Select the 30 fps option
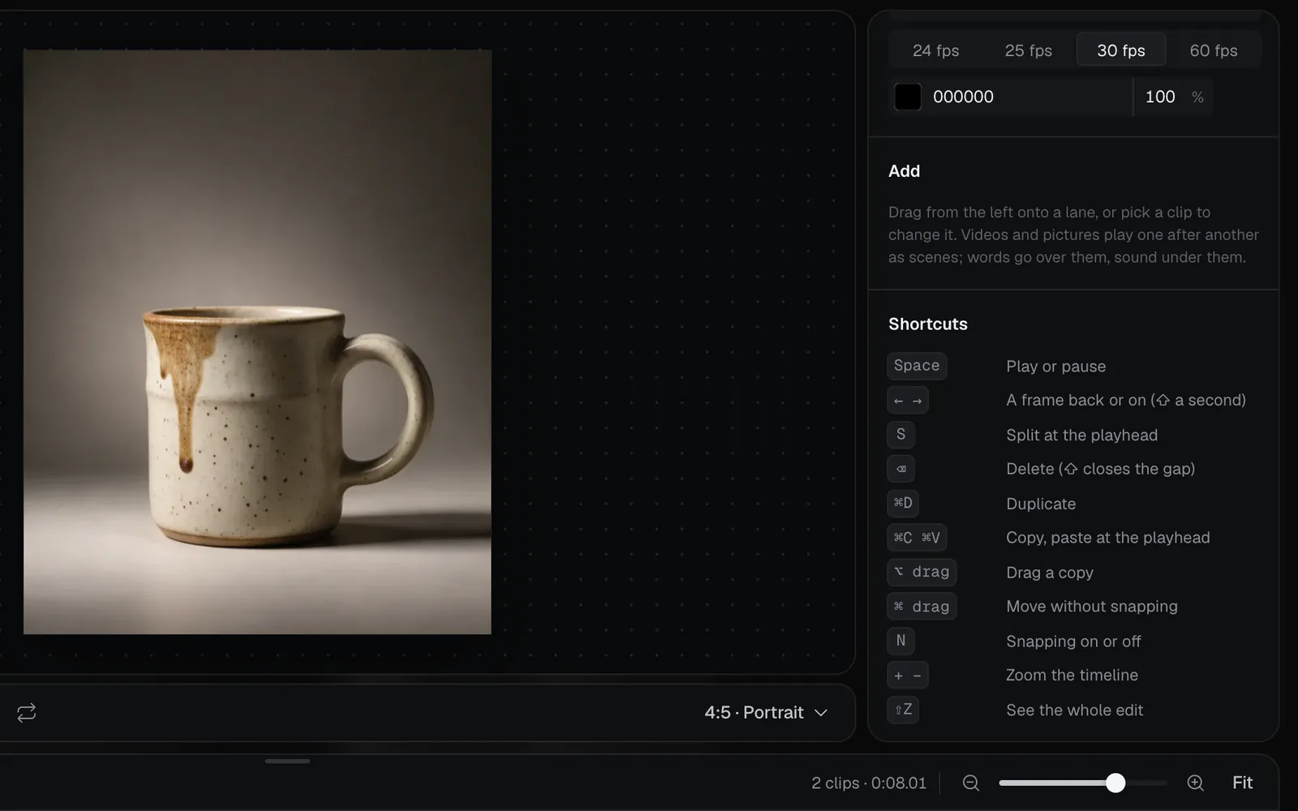Screen dimensions: 1298x811 (x=1121, y=50)
